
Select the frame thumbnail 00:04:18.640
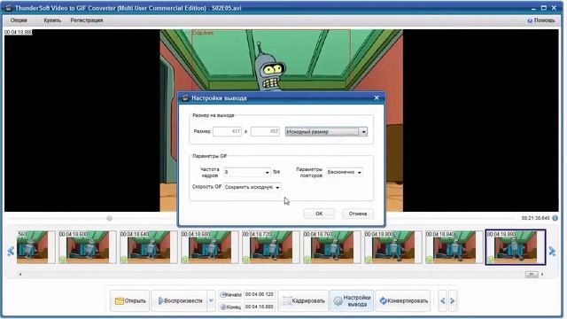coord(148,247)
